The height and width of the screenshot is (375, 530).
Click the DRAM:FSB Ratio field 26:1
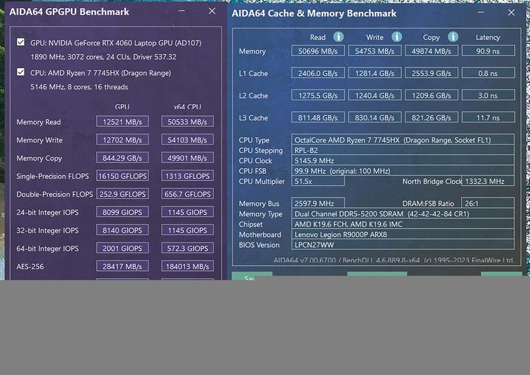[488, 203]
